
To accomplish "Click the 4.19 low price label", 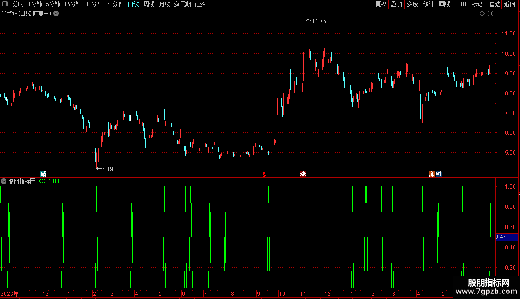I will 107,169.
